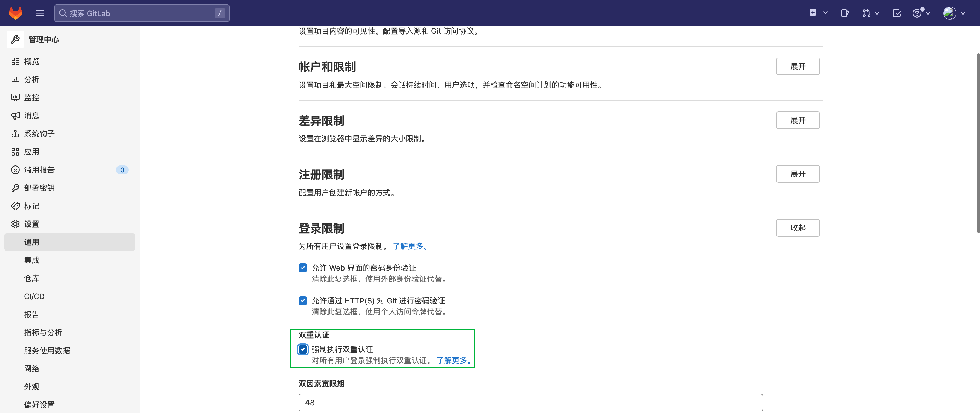Click the abuse reports count badge 0
This screenshot has width=980, height=413.
tap(122, 170)
